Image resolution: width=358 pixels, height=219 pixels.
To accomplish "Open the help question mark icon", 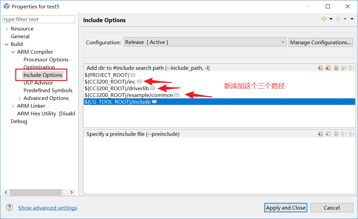I will [x=9, y=208].
